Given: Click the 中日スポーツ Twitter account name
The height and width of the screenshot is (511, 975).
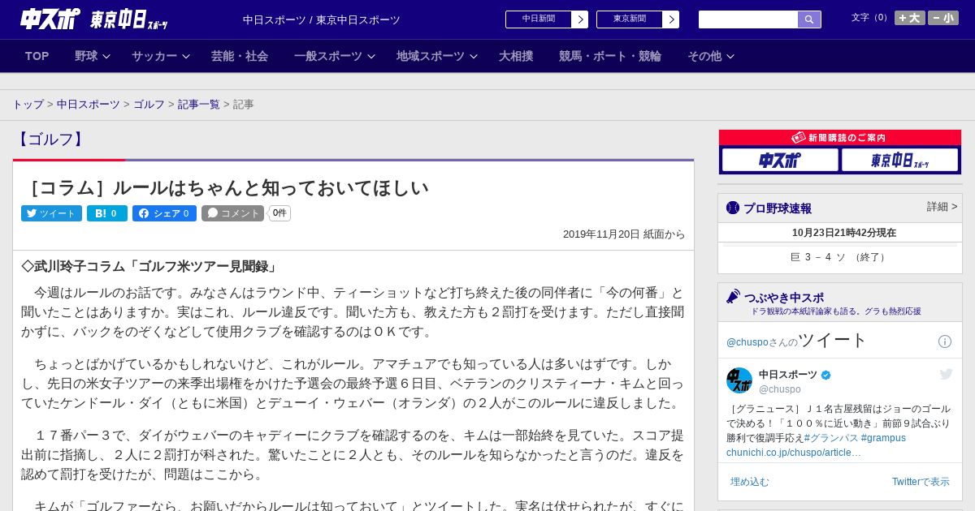Looking at the screenshot, I should coord(788,375).
